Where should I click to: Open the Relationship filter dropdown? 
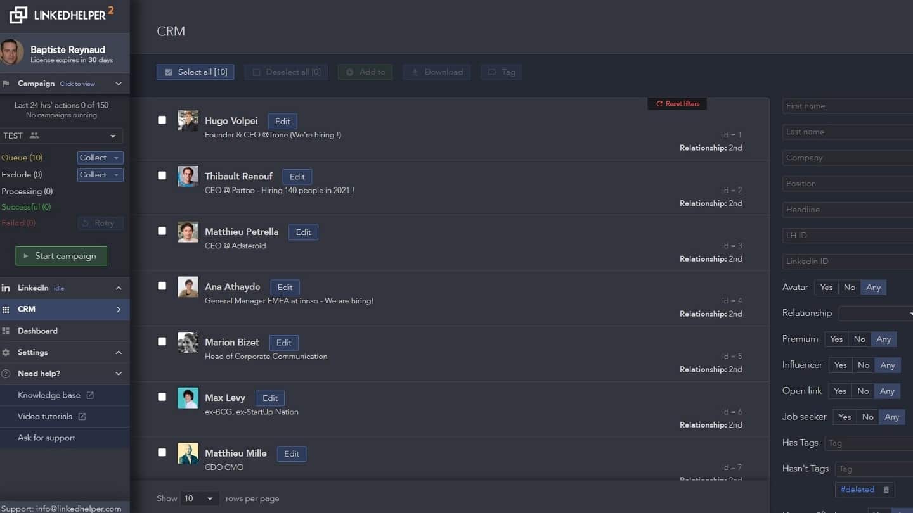[x=876, y=313]
